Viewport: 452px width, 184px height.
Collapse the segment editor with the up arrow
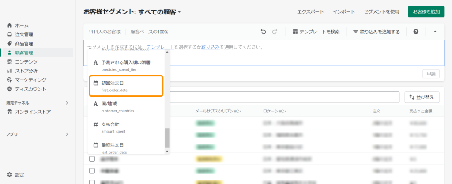pyautogui.click(x=435, y=32)
